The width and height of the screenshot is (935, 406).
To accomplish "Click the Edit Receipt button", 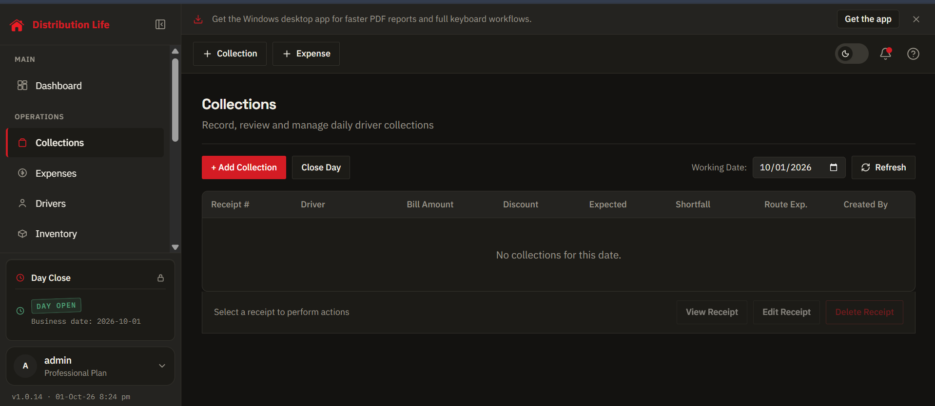I will (786, 312).
